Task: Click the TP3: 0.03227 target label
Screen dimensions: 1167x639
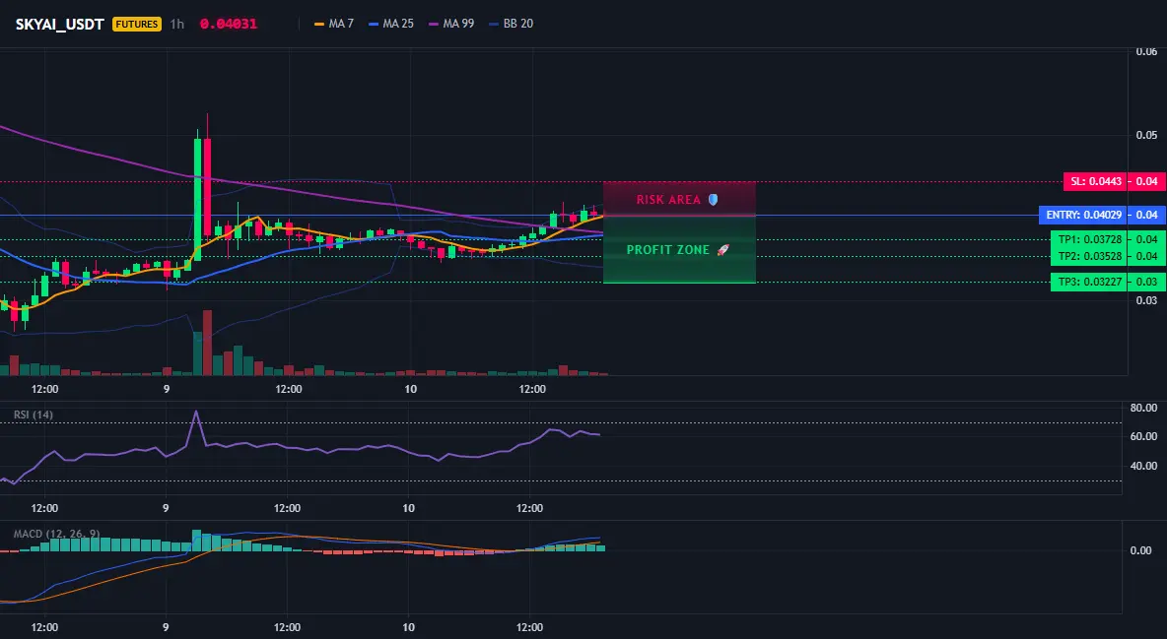Action: pos(1089,282)
